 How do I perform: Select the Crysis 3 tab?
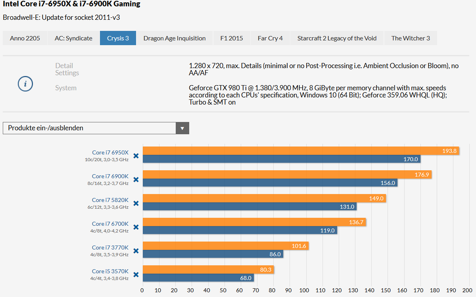pyautogui.click(x=118, y=38)
